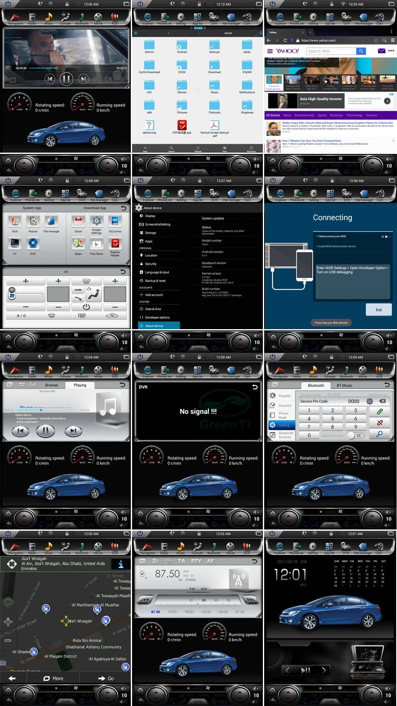Toggle the Auto answer switch
The image size is (397, 706).
pyautogui.click(x=356, y=435)
